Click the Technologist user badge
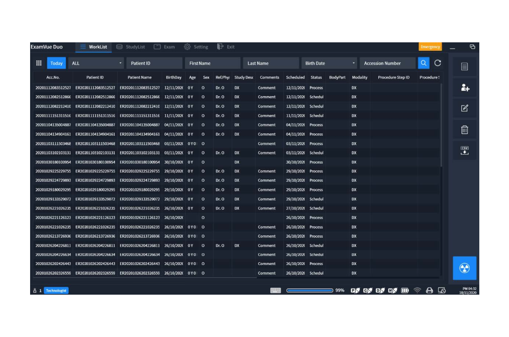This screenshot has width=509, height=337. [x=56, y=290]
